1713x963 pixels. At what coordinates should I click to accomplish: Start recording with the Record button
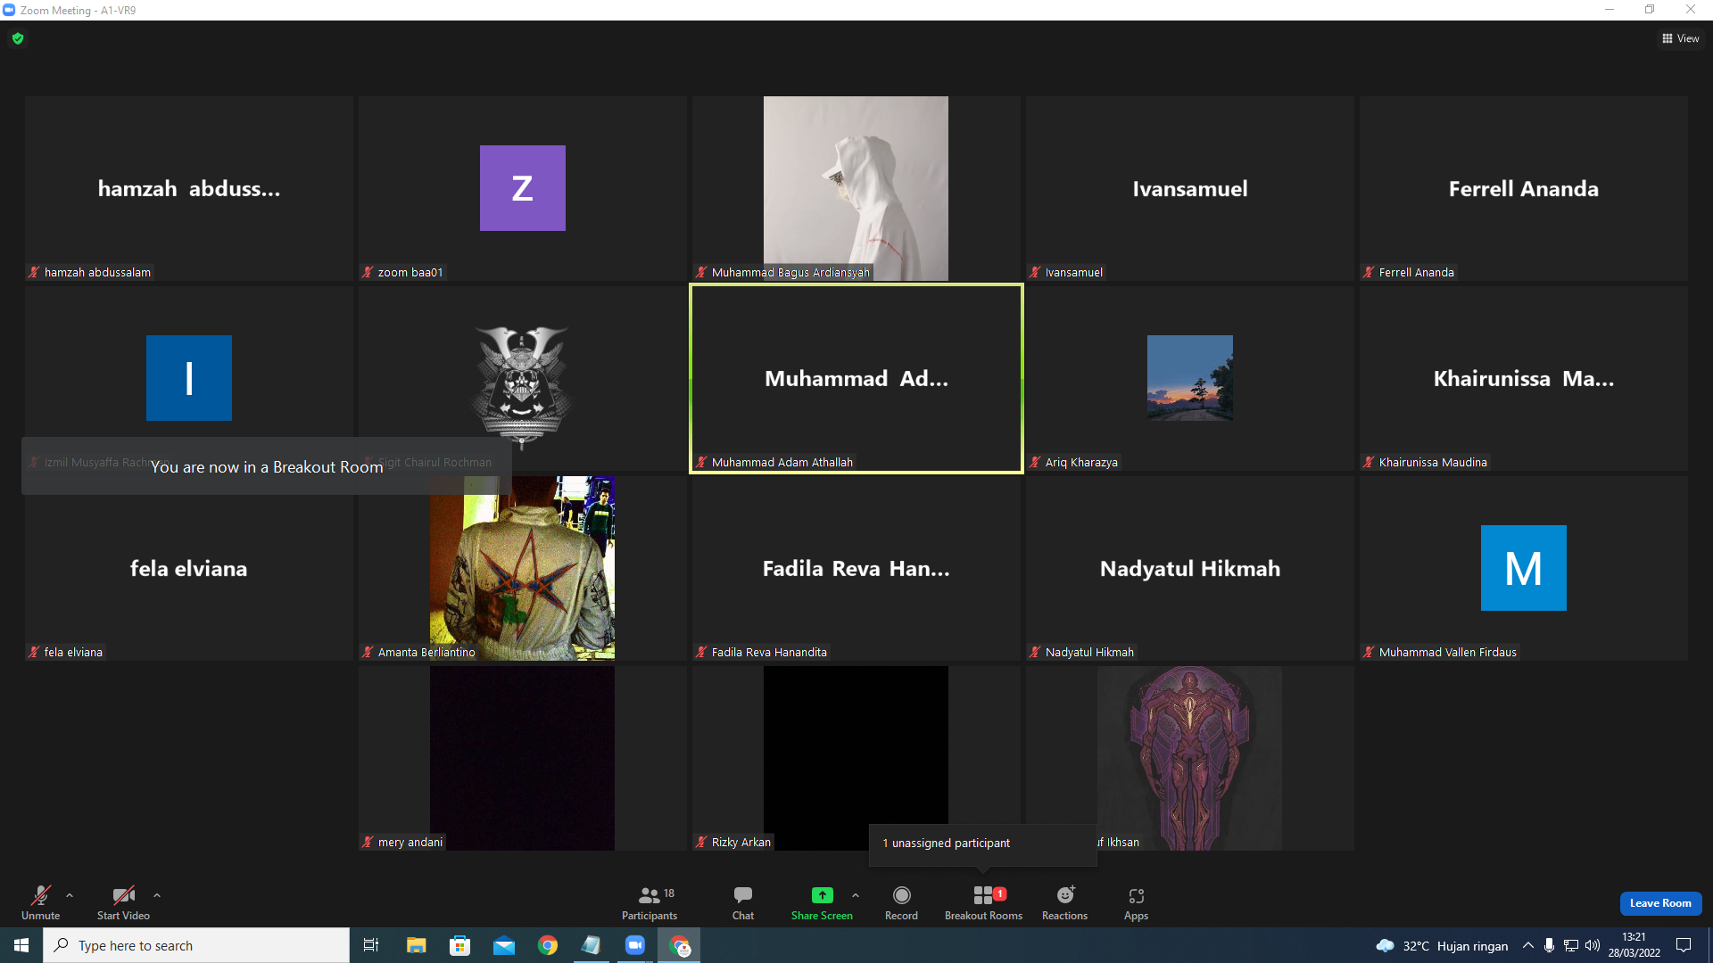901,902
